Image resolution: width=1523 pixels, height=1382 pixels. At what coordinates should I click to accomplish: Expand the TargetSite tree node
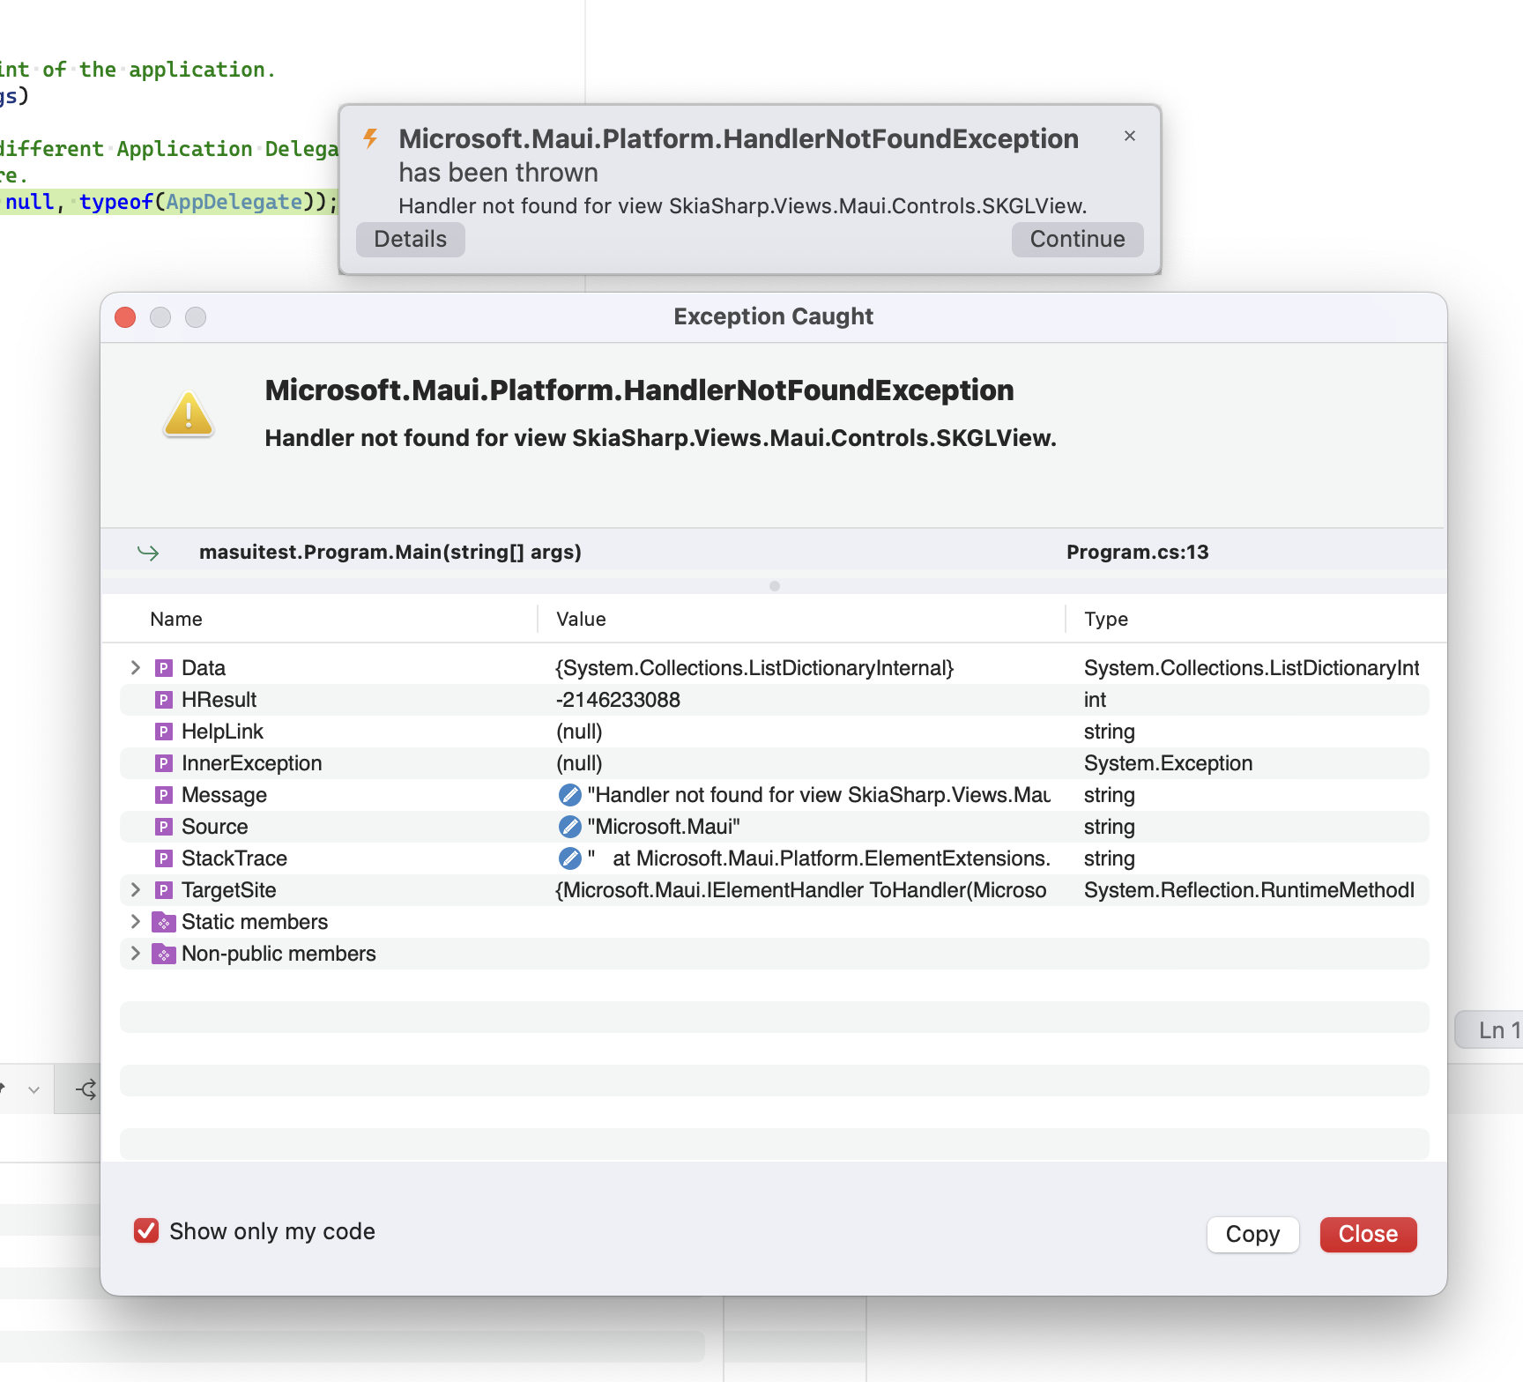click(135, 889)
